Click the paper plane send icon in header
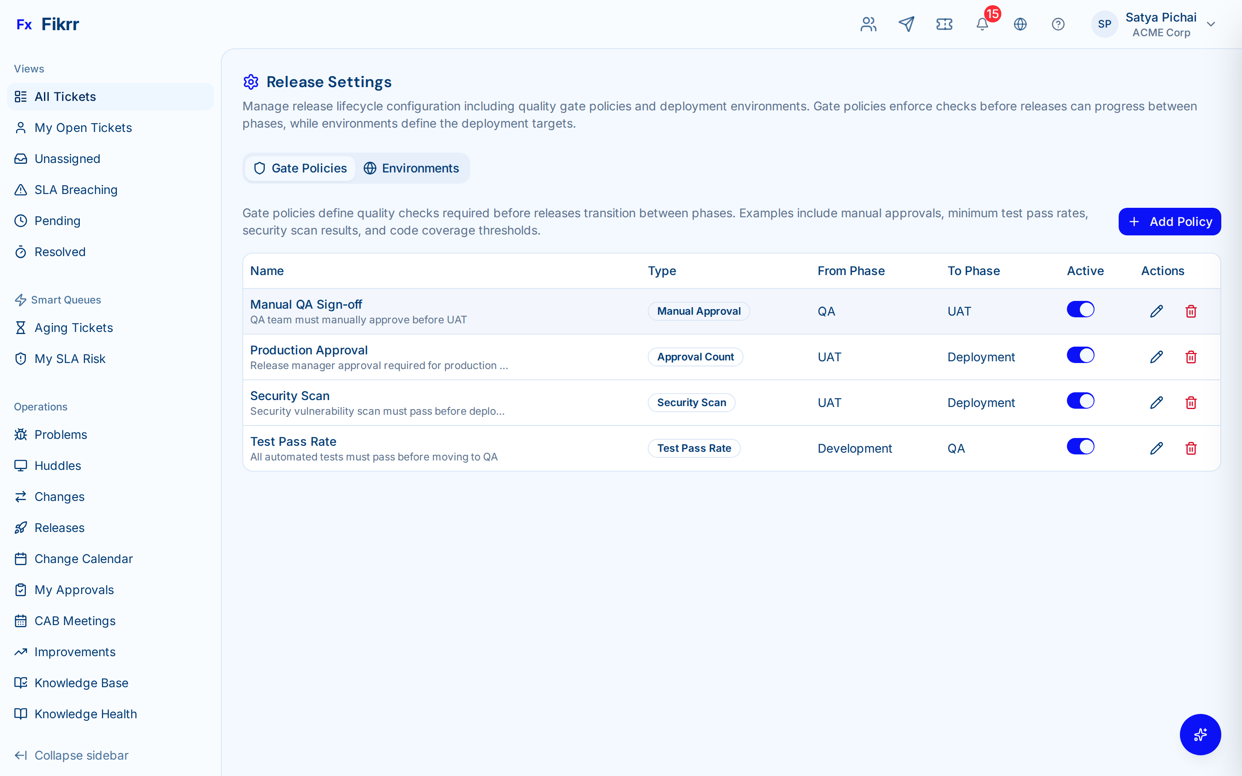Image resolution: width=1242 pixels, height=776 pixels. coord(906,24)
